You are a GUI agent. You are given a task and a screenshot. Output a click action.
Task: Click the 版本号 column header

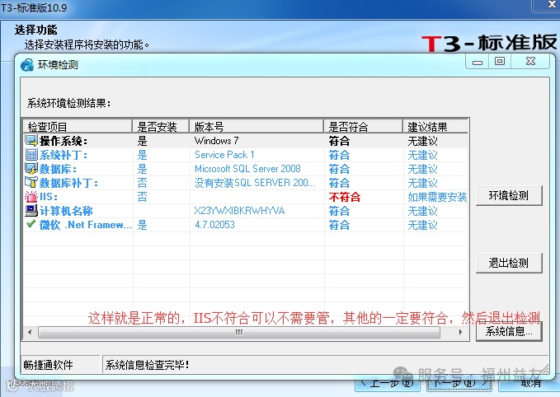(x=256, y=127)
